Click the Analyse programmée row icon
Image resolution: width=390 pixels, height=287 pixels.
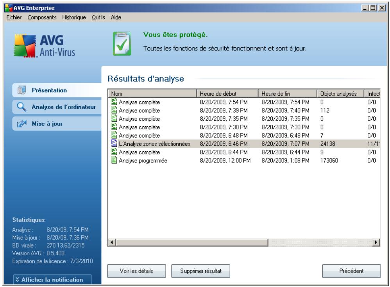pyautogui.click(x=114, y=160)
